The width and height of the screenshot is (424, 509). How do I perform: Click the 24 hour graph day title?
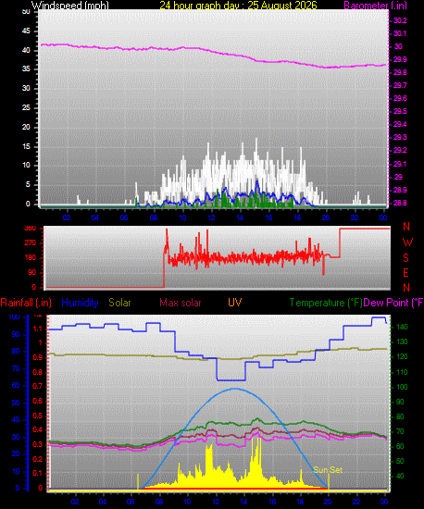pyautogui.click(x=238, y=6)
